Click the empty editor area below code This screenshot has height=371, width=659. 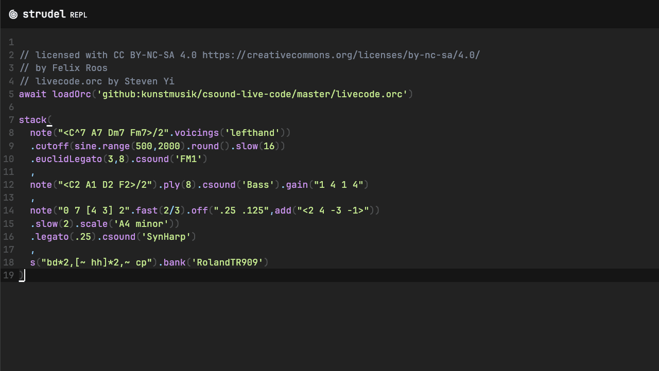pos(329,324)
